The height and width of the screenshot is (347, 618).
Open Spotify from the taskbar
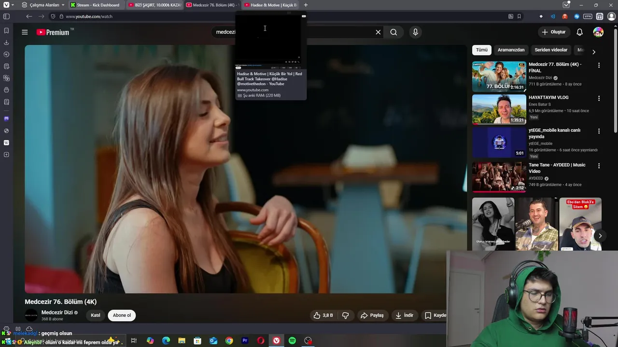(x=292, y=341)
